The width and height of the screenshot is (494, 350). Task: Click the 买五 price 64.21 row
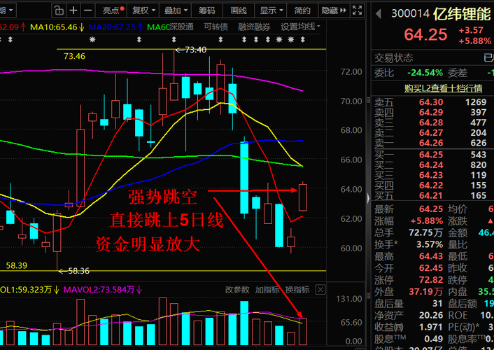[x=432, y=195]
